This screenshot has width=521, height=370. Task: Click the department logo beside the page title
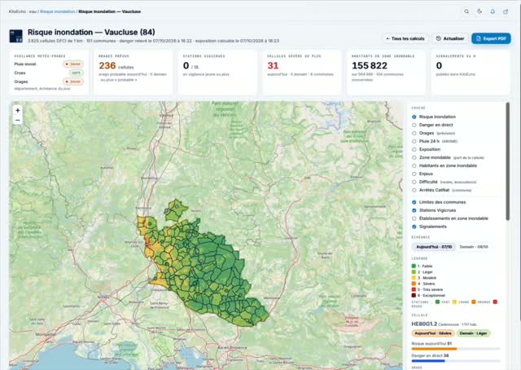(16, 36)
